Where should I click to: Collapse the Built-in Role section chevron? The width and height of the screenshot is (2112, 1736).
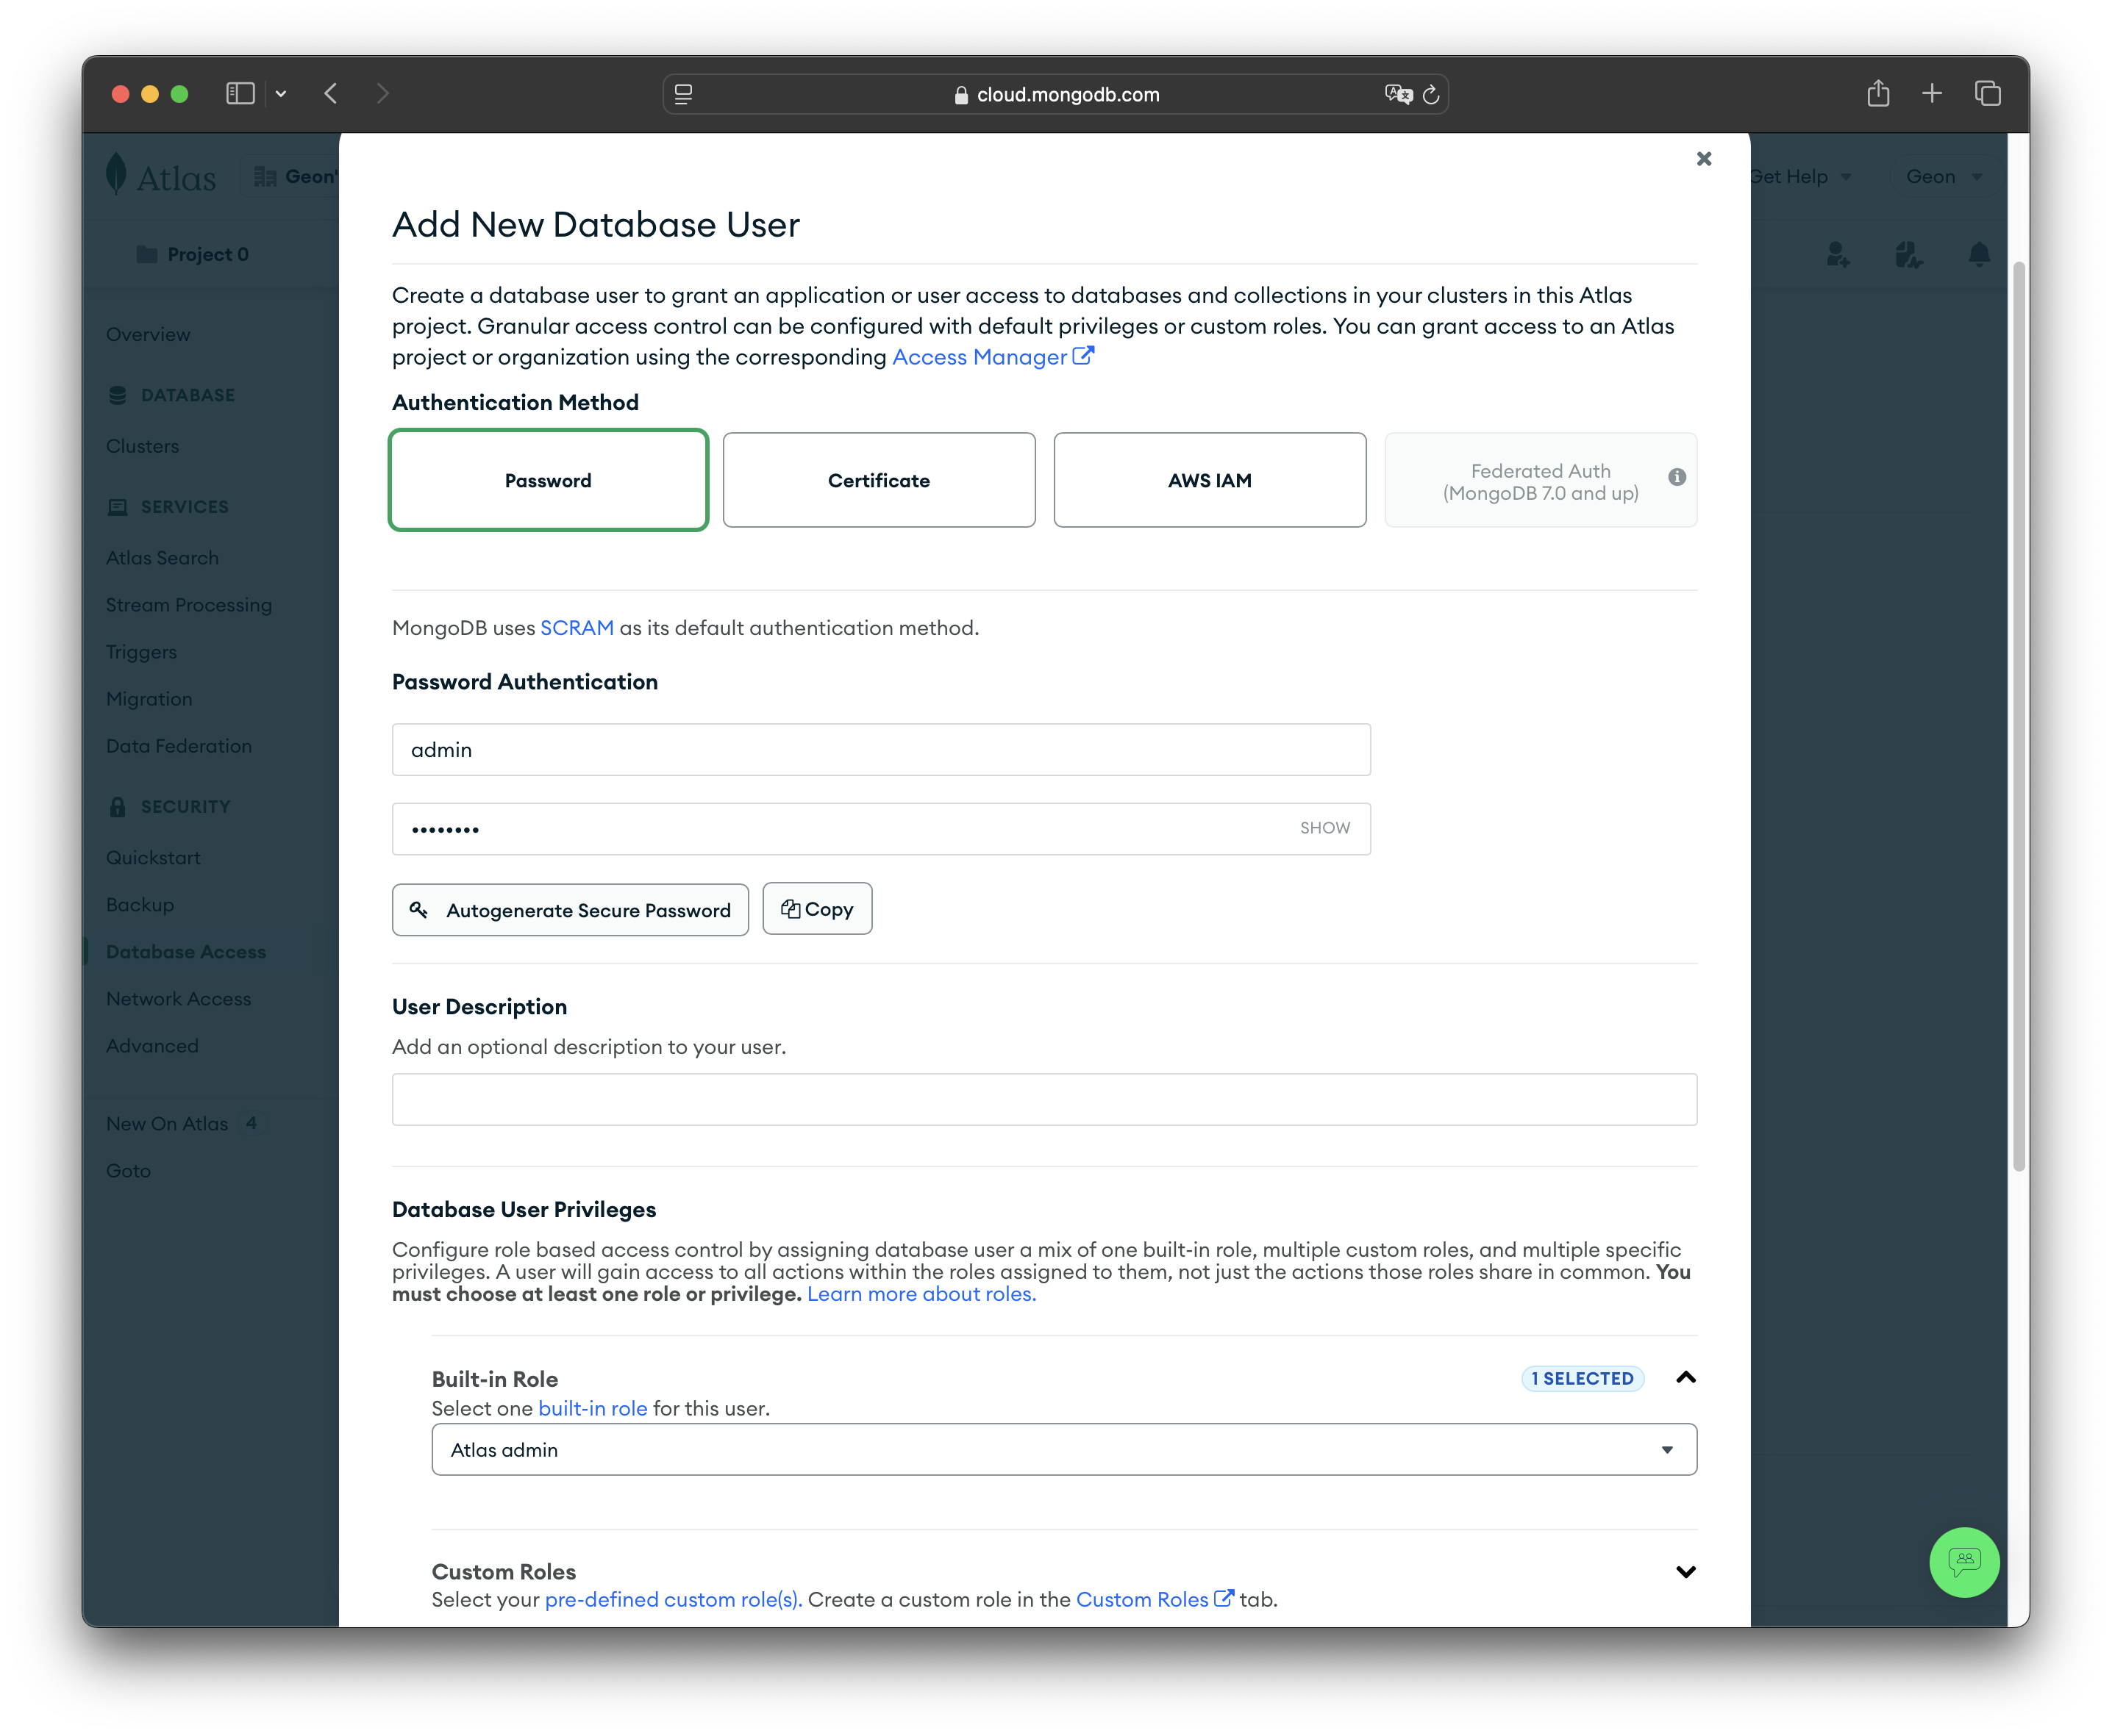tap(1685, 1378)
